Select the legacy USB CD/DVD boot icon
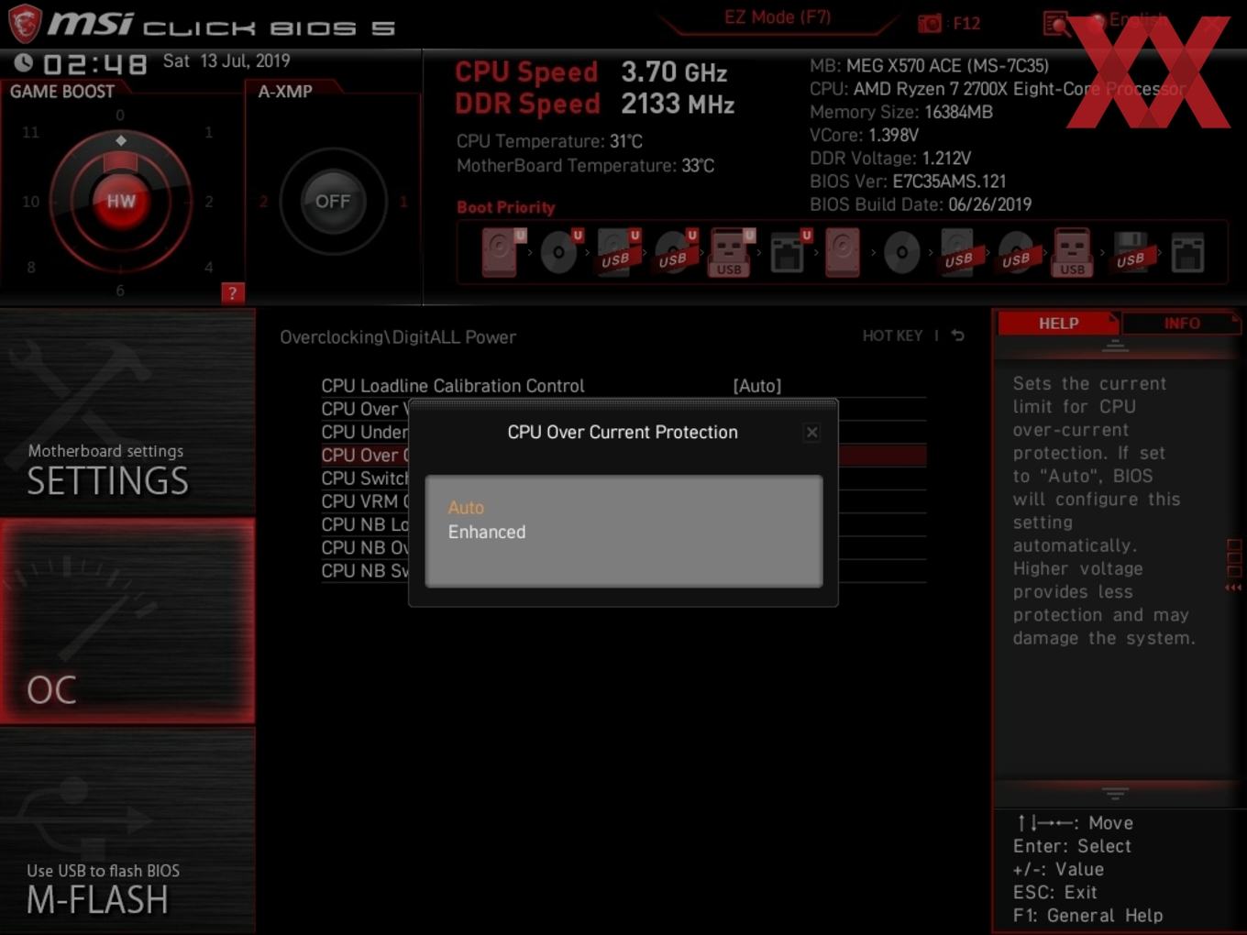This screenshot has width=1247, height=935. tap(1016, 252)
